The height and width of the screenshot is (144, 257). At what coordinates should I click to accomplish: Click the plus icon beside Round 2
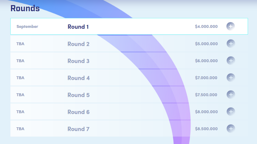pos(231,43)
